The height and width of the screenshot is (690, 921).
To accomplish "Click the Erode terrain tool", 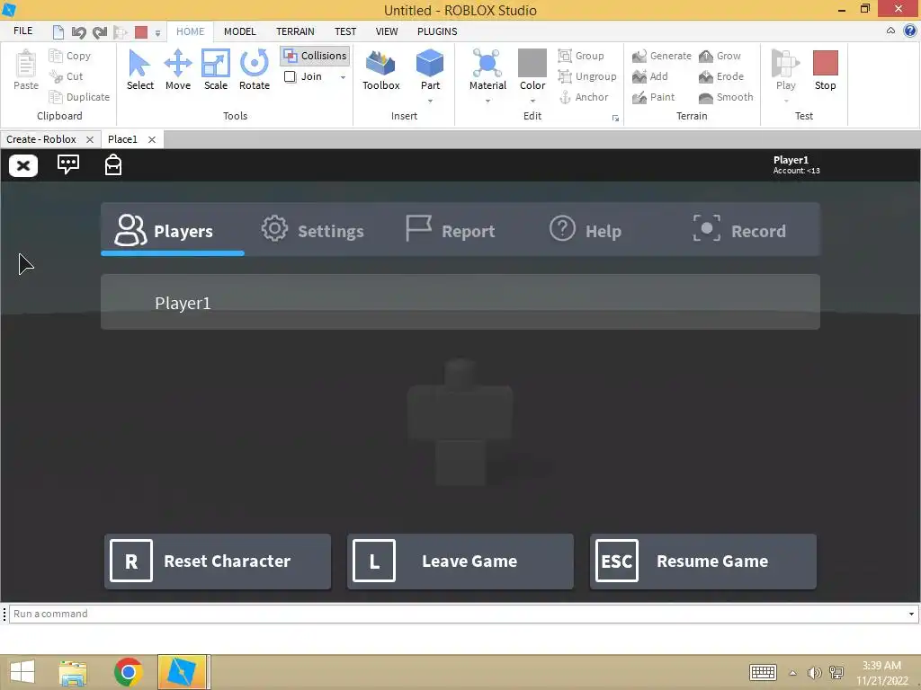I will tap(720, 76).
